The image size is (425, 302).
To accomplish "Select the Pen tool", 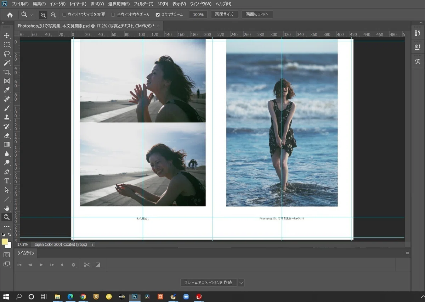I will point(7,172).
